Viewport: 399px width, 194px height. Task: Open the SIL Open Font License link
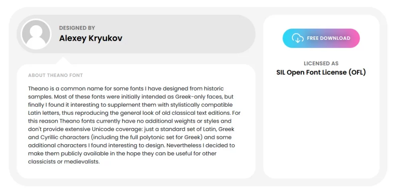click(x=321, y=73)
